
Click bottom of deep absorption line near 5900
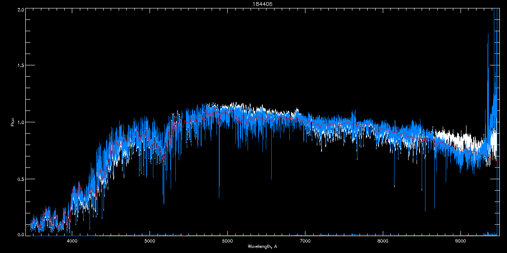(219, 197)
